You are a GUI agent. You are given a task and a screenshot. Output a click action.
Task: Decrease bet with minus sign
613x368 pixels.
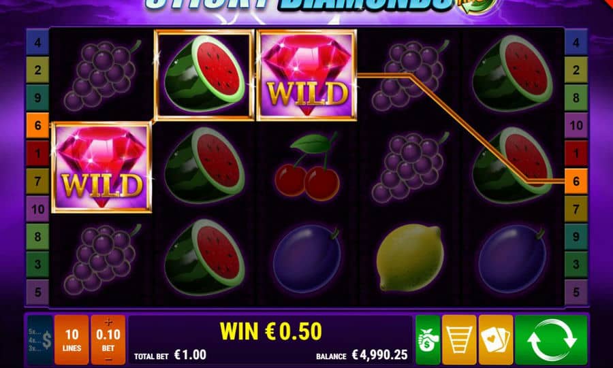[x=108, y=358]
